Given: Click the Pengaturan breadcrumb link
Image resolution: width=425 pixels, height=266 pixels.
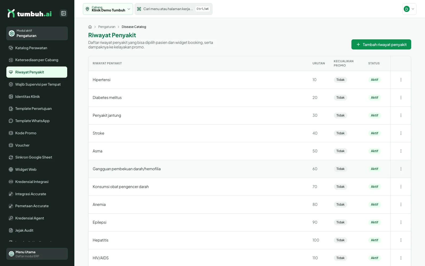Looking at the screenshot, I should (107, 27).
